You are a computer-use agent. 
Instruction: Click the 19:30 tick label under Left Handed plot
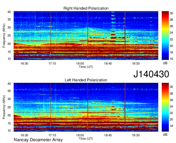point(136,135)
